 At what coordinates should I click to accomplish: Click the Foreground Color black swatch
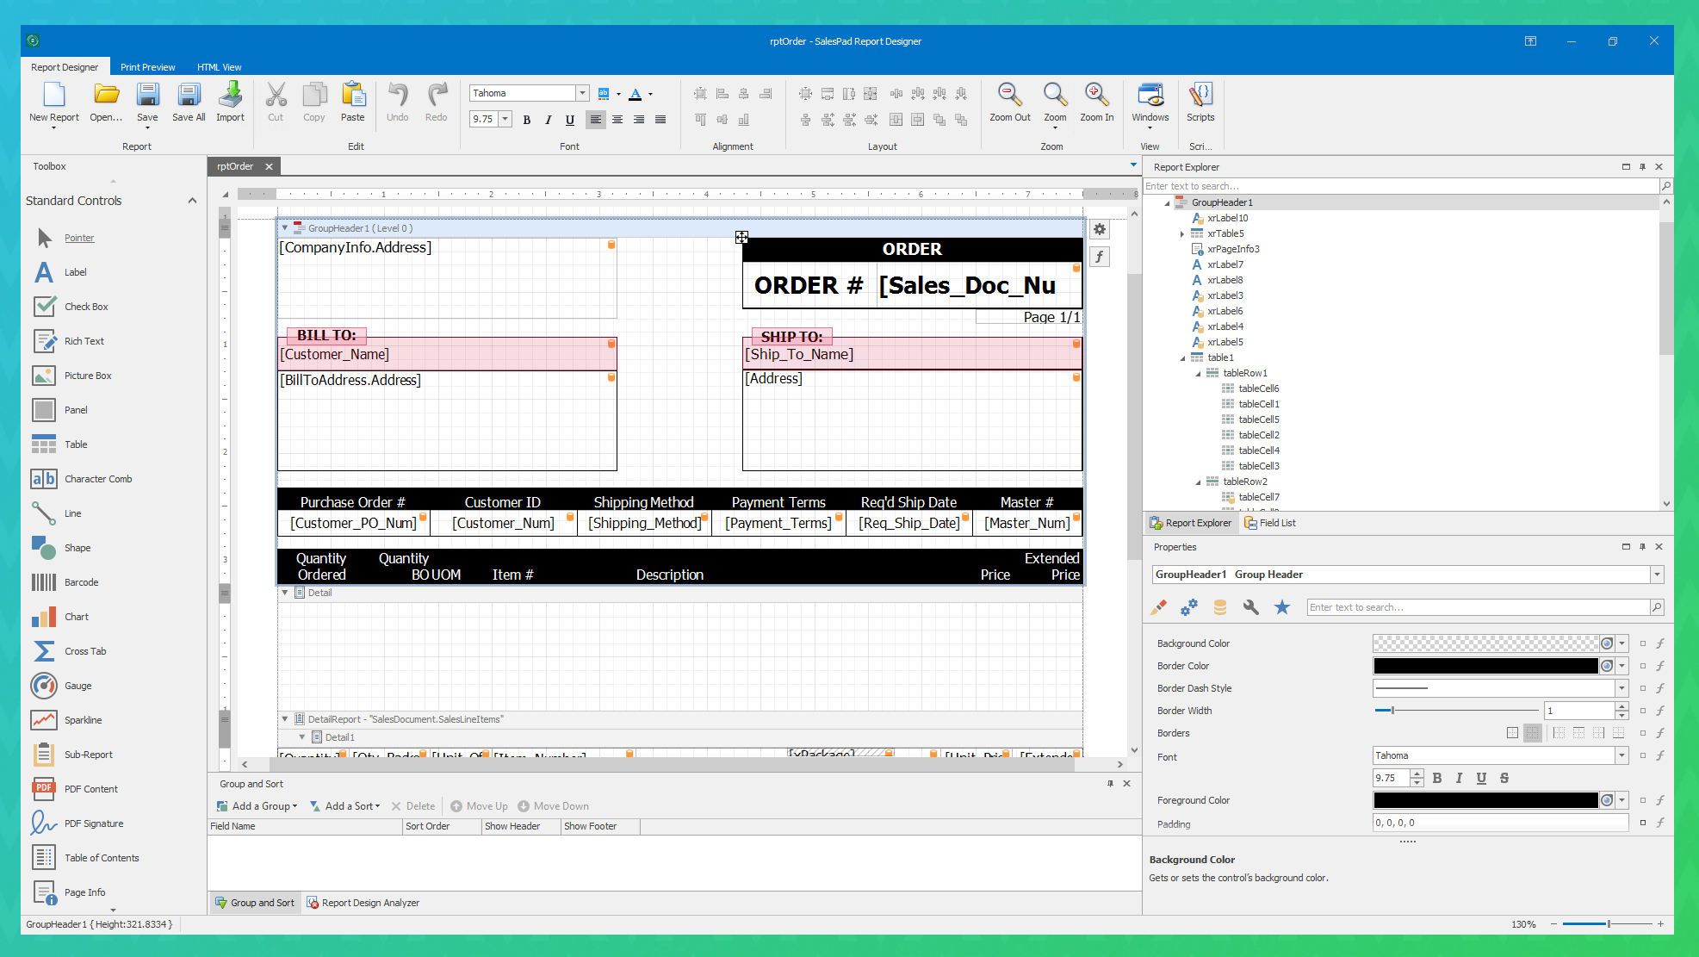(1485, 800)
